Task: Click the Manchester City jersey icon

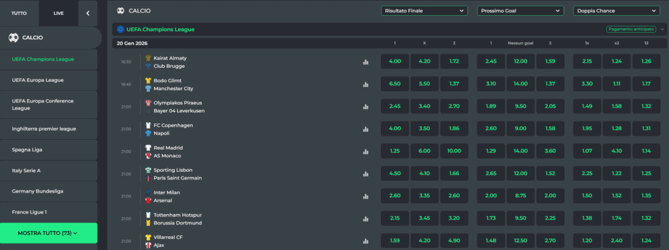Action: pos(148,88)
